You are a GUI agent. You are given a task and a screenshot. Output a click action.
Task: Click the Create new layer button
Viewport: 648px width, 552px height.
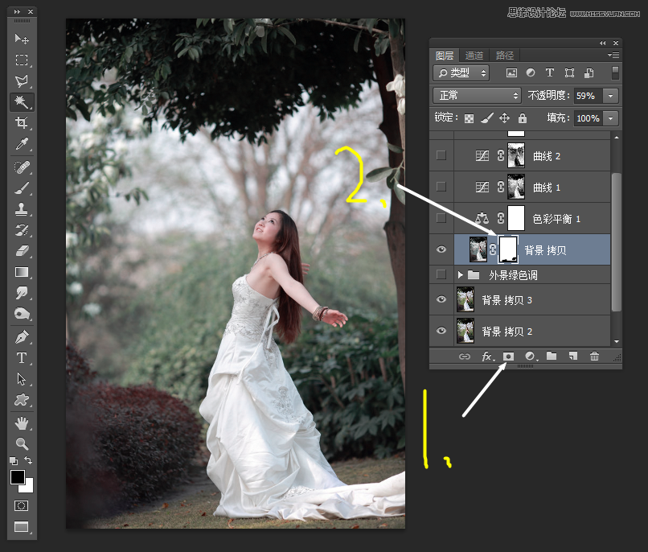571,356
